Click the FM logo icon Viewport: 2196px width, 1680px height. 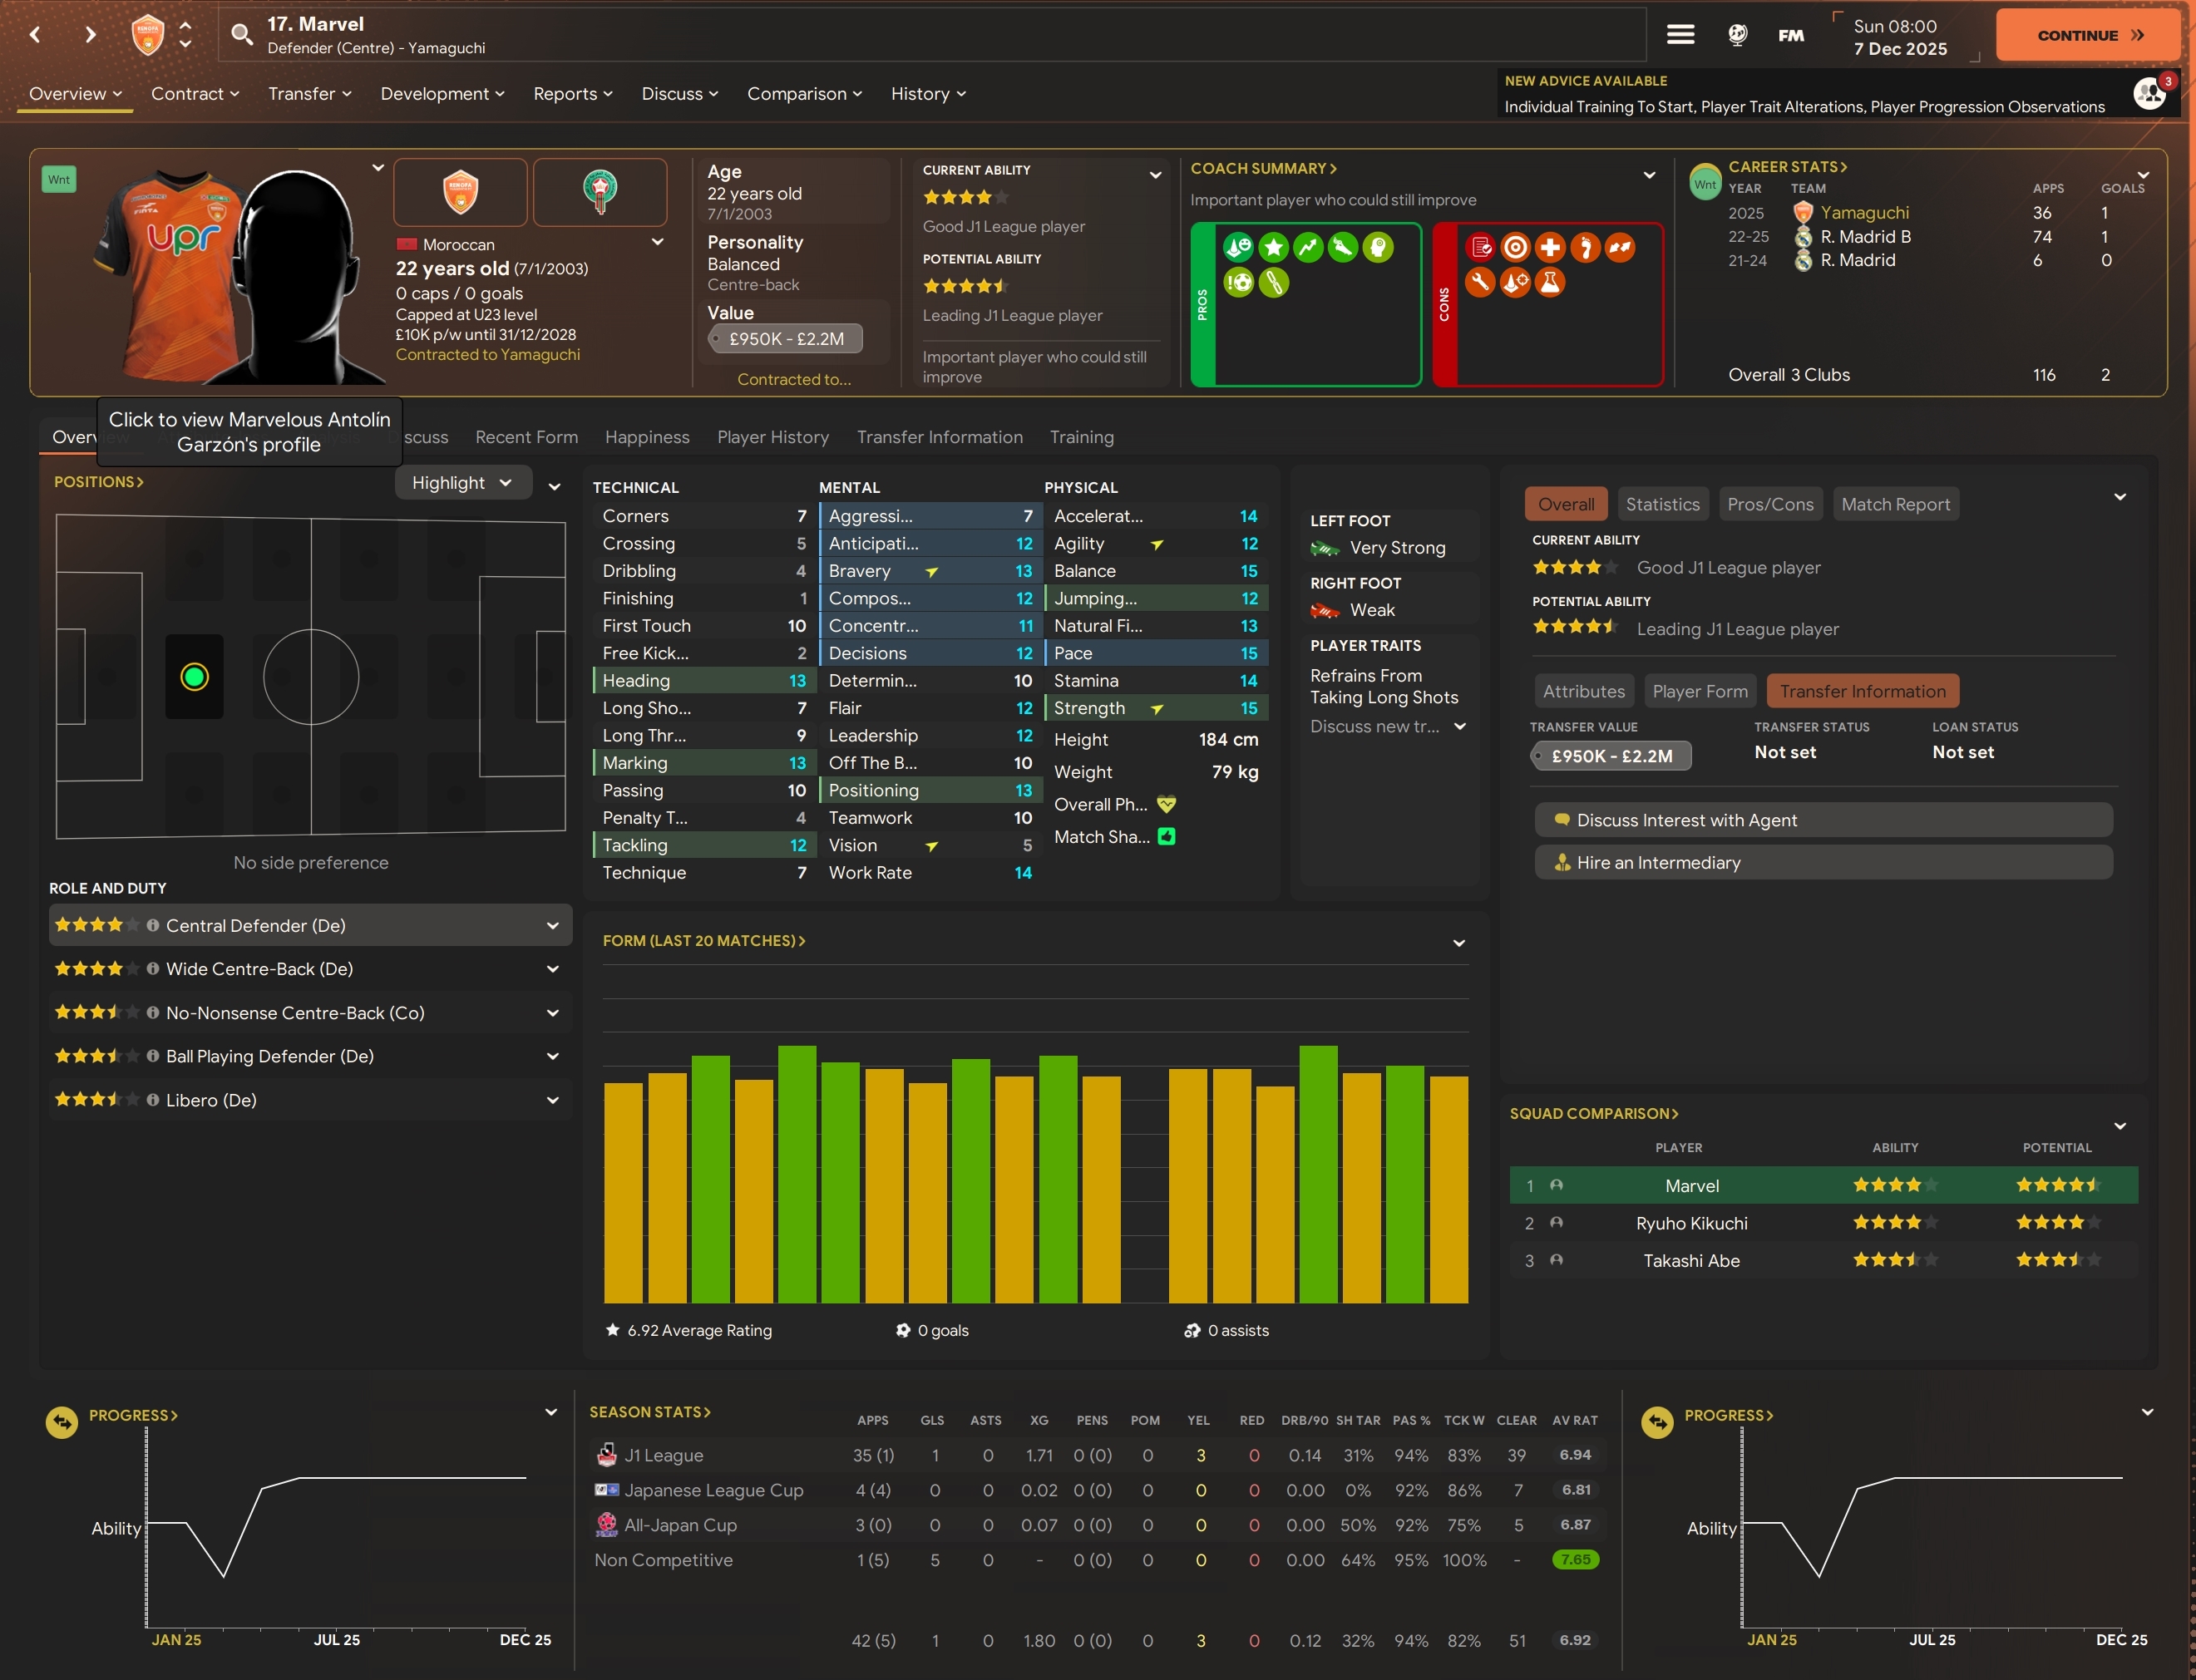pyautogui.click(x=1791, y=35)
